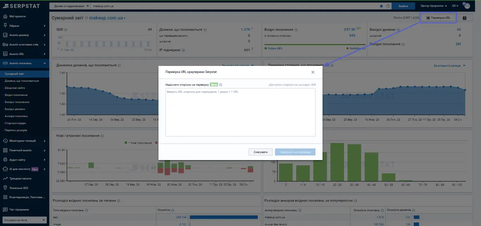Click the clock icon for Моніторинг позицій
The height and width of the screenshot is (226, 481).
coord(5,141)
